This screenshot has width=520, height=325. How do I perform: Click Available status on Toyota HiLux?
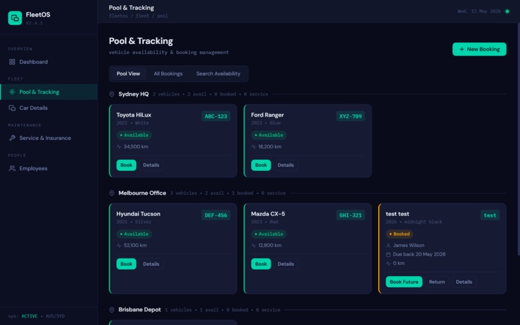click(x=134, y=135)
